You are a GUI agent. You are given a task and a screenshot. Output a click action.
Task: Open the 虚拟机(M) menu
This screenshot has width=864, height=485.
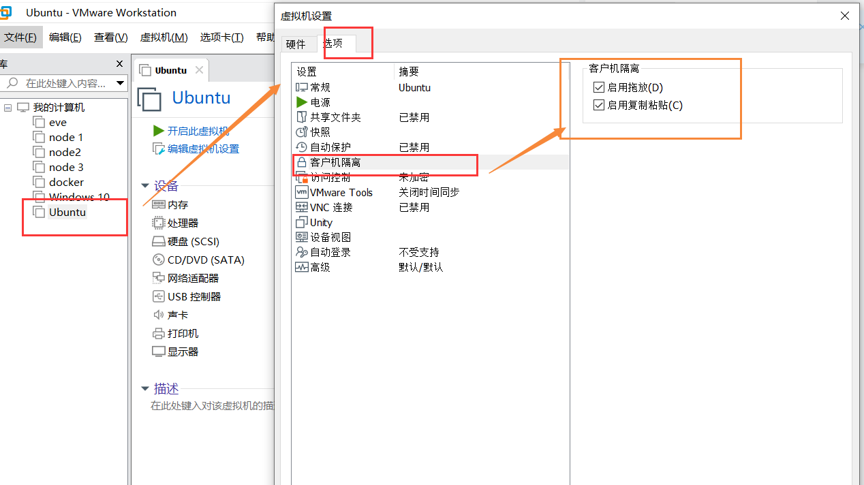[164, 37]
